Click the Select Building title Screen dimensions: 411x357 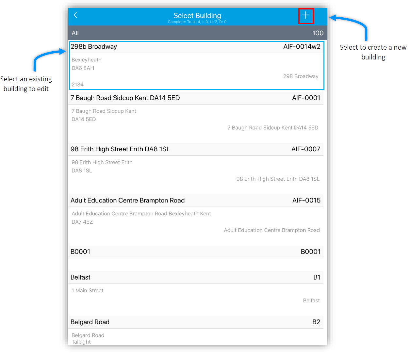[197, 16]
